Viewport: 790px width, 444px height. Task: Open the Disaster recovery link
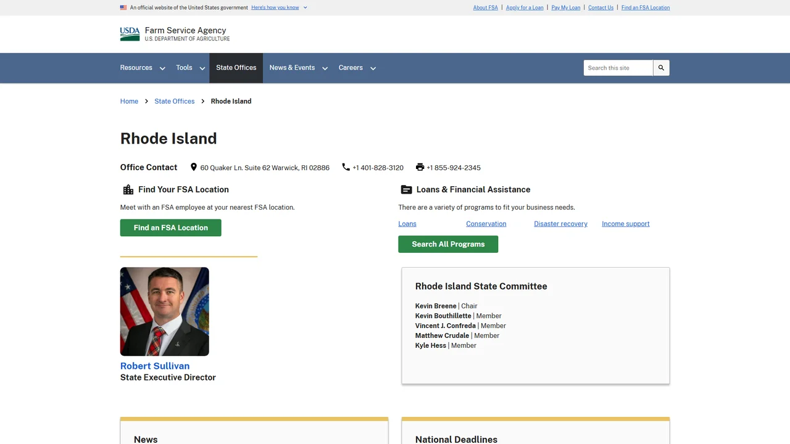click(560, 224)
